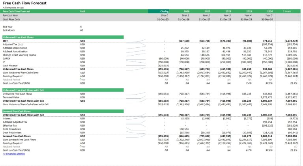Viewport: 303px width, 166px height.
Task: Select the Addback Adjusted Tax row label
Action: (15, 122)
